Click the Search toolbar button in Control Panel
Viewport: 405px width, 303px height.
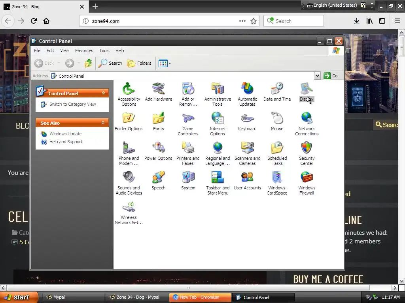(110, 63)
